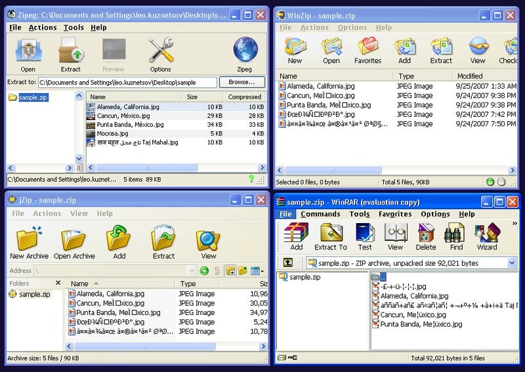Open parent folder '..' entry in WinRAR
The image size is (525, 372).
[379, 277]
